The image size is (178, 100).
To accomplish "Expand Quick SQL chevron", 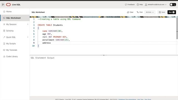I will (28, 37).
